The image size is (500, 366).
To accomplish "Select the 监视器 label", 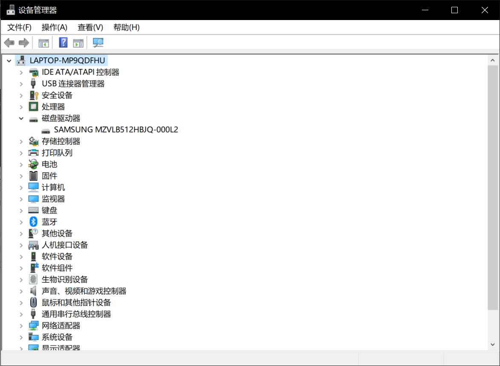I will click(53, 199).
